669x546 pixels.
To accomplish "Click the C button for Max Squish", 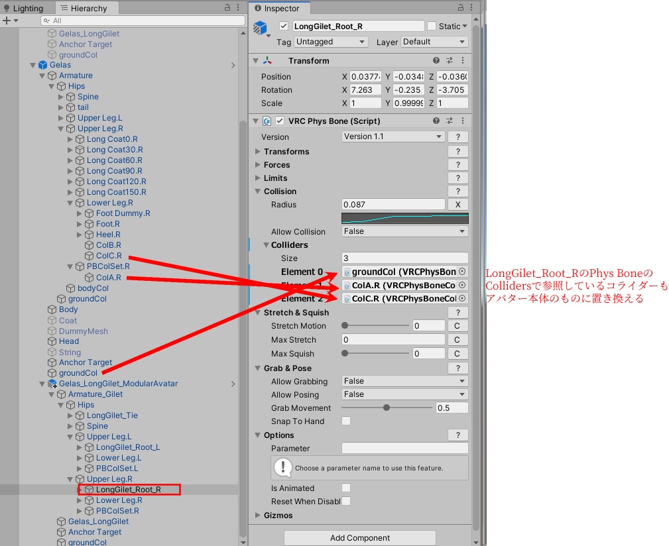I will (457, 353).
